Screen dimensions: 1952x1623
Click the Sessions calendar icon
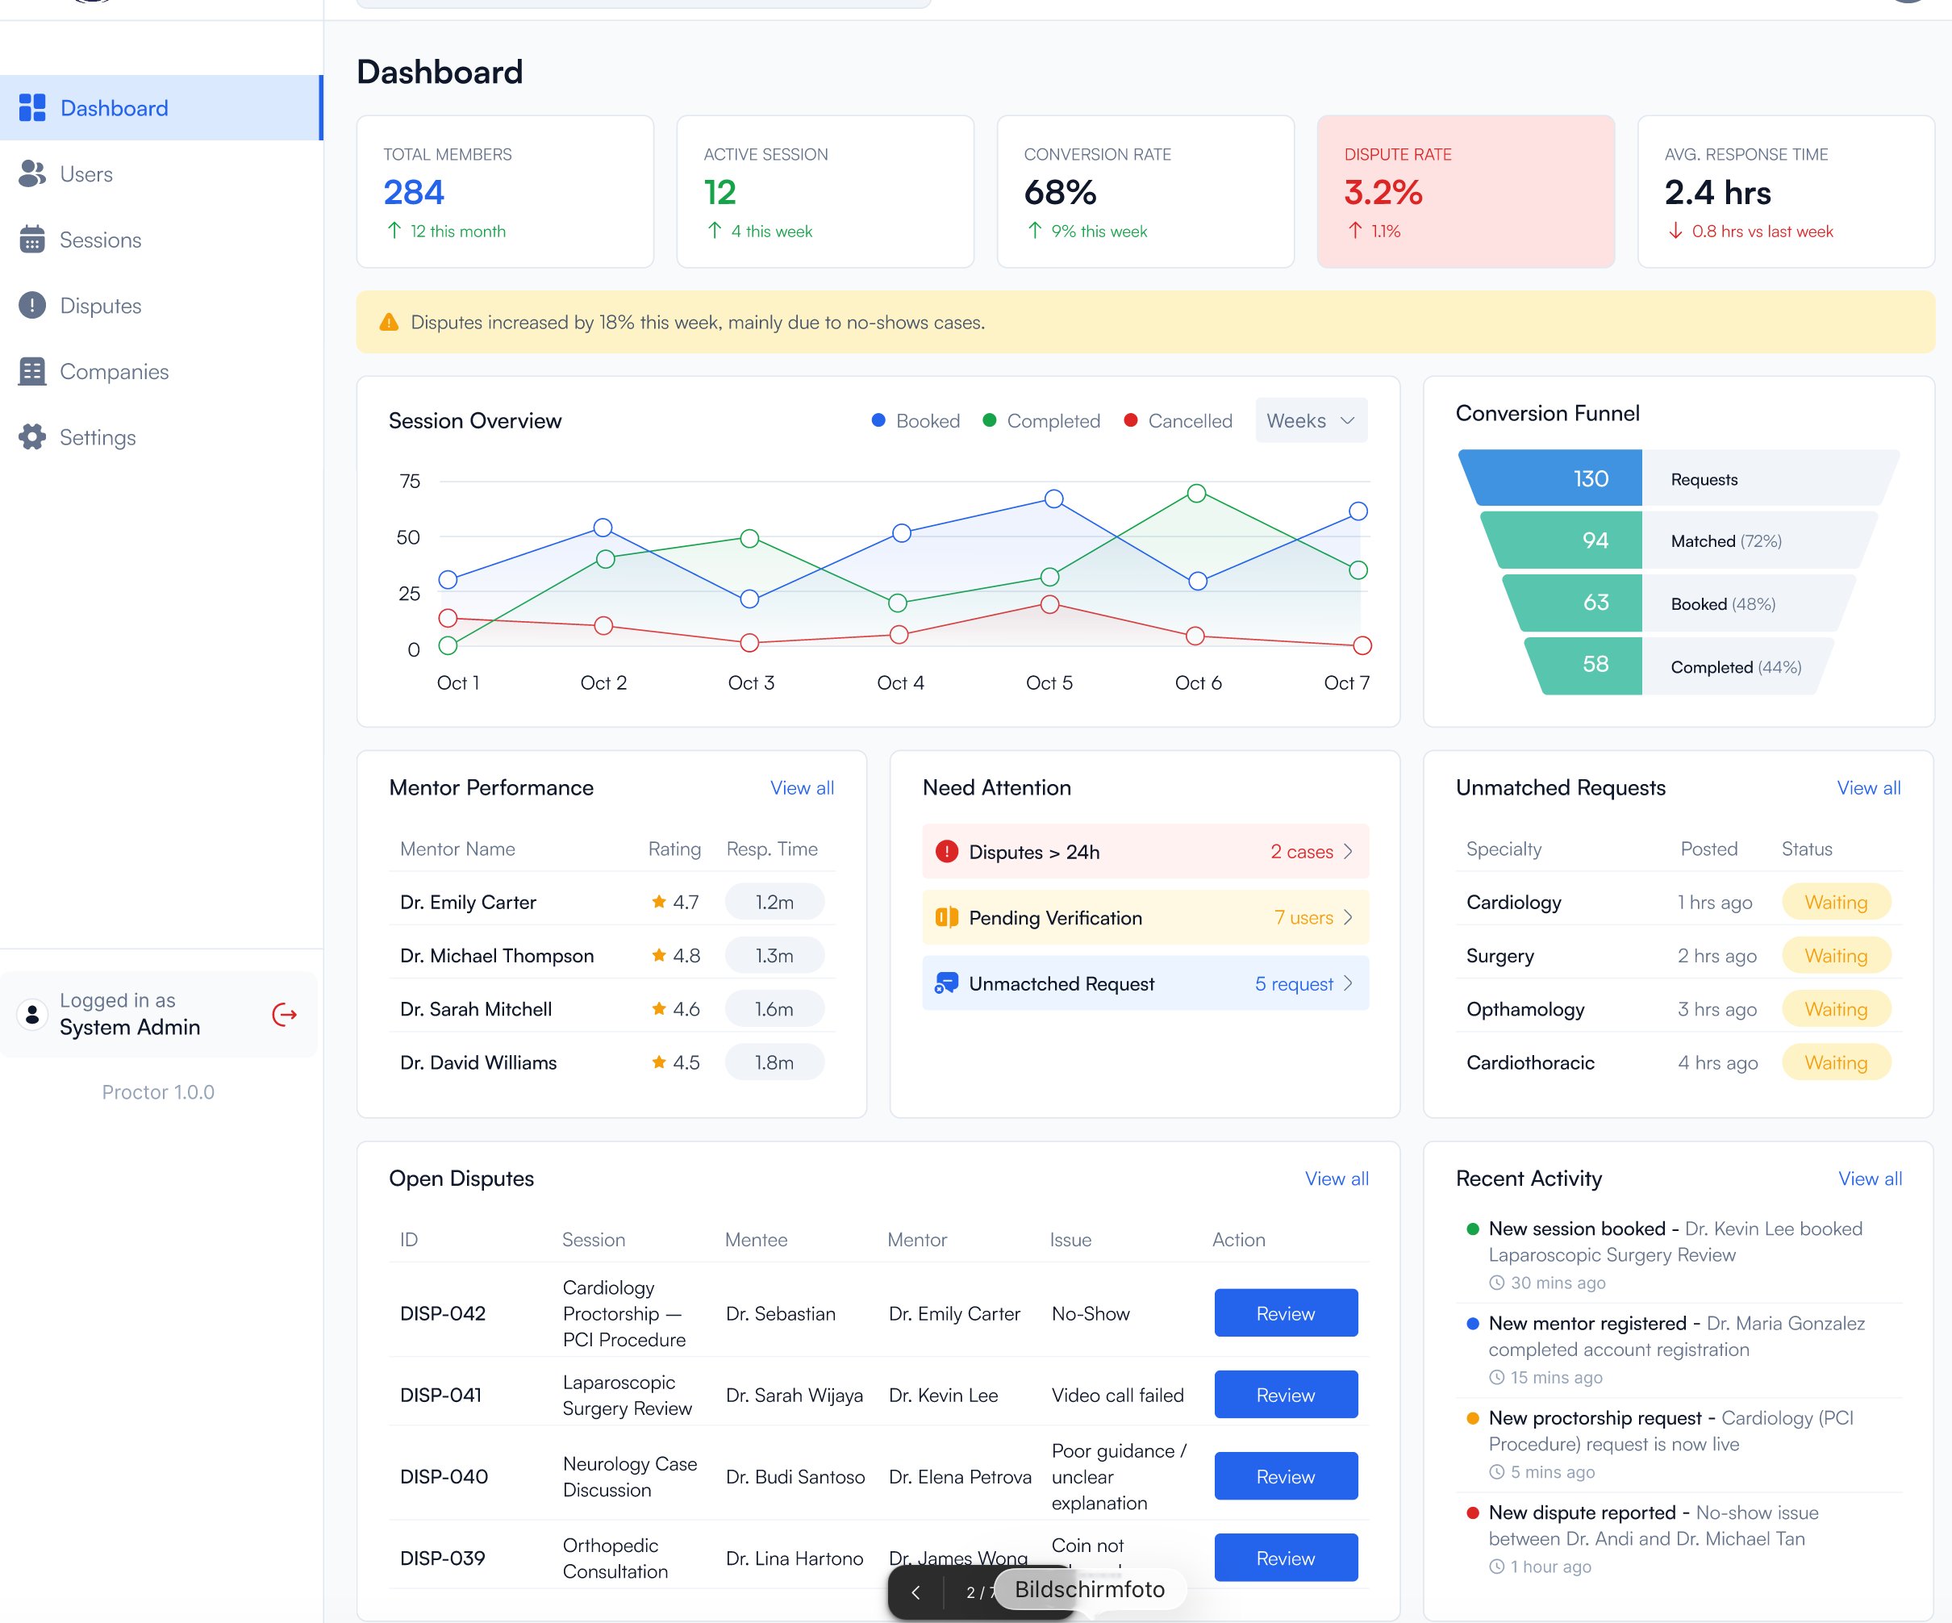point(31,240)
